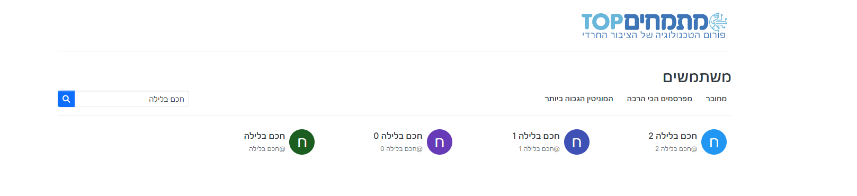Switch to the מחובר tab
Image resolution: width=857 pixels, height=196 pixels.
point(716,99)
